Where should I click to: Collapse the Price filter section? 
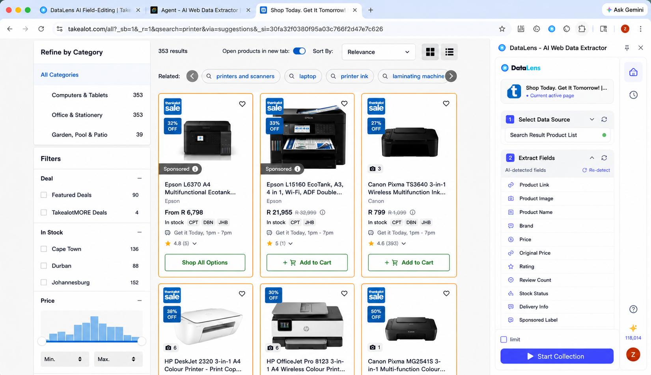(140, 301)
